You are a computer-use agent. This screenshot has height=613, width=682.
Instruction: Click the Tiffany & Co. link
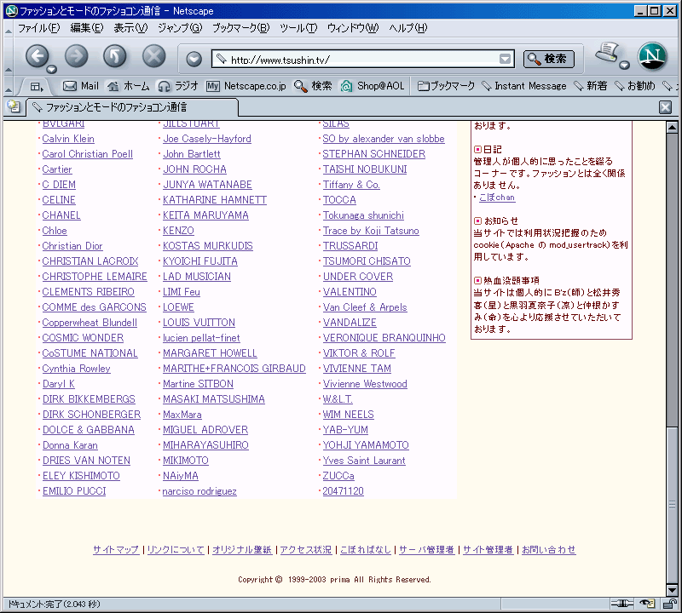(351, 185)
